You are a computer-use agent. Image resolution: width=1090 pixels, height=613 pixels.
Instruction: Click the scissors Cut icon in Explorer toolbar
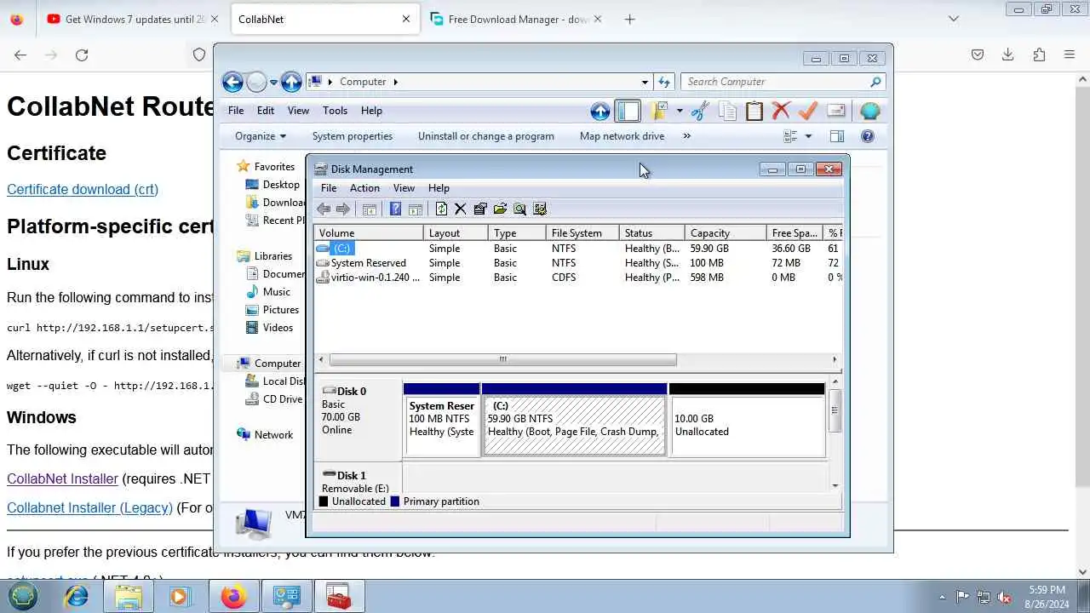click(x=700, y=111)
